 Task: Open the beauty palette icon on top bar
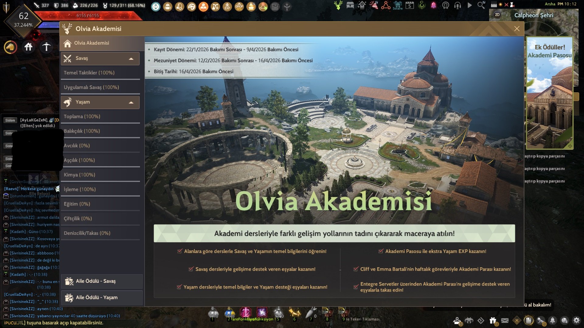(191, 7)
